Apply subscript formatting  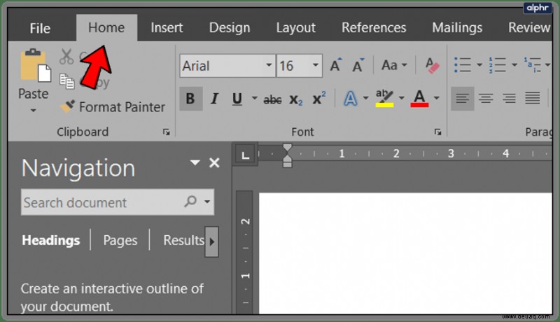click(x=296, y=99)
